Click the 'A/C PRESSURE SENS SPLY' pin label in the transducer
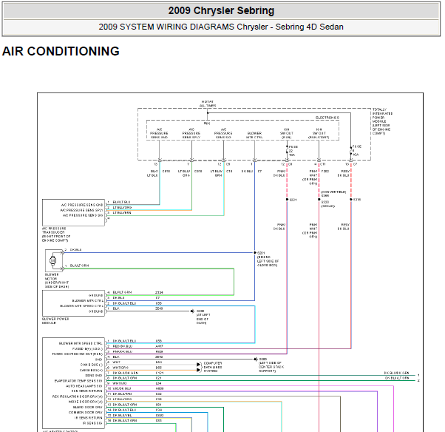Viewport: 445px width, 432px height. (81, 210)
